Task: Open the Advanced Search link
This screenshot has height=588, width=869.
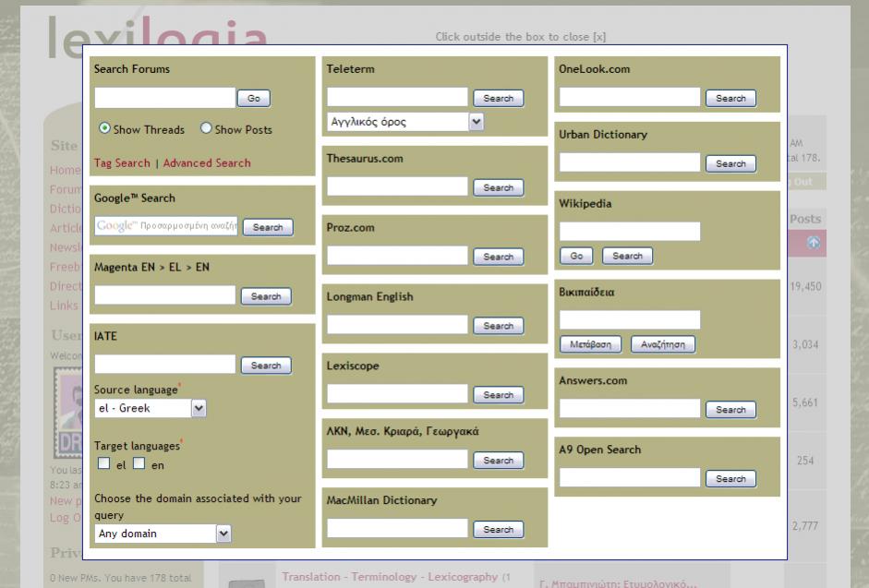Action: coord(207,163)
